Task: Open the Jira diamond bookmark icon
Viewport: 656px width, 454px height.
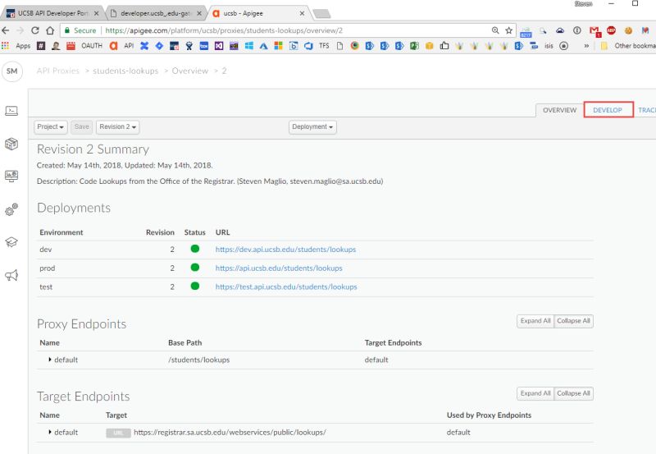Action: click(159, 46)
